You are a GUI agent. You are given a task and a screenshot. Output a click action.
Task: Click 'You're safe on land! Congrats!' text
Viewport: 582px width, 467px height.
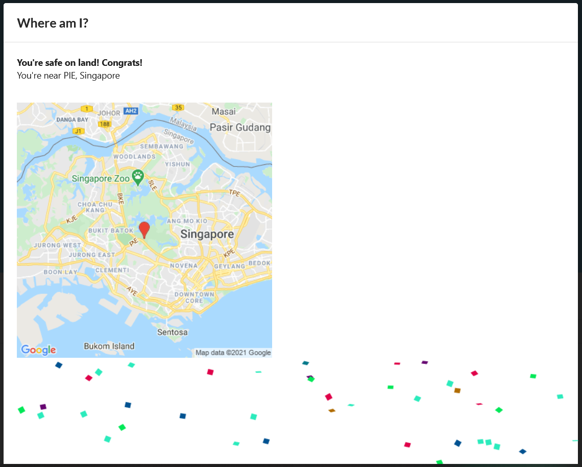coord(80,63)
